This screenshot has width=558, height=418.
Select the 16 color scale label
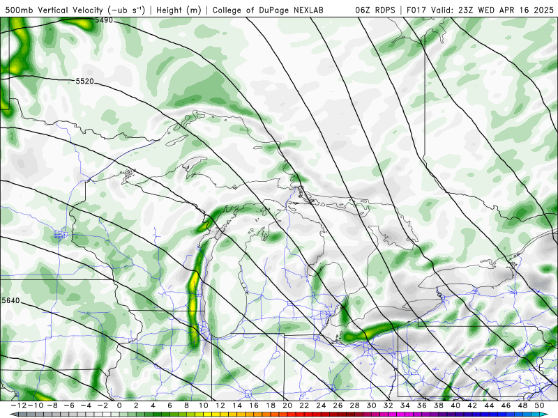tap(254, 405)
